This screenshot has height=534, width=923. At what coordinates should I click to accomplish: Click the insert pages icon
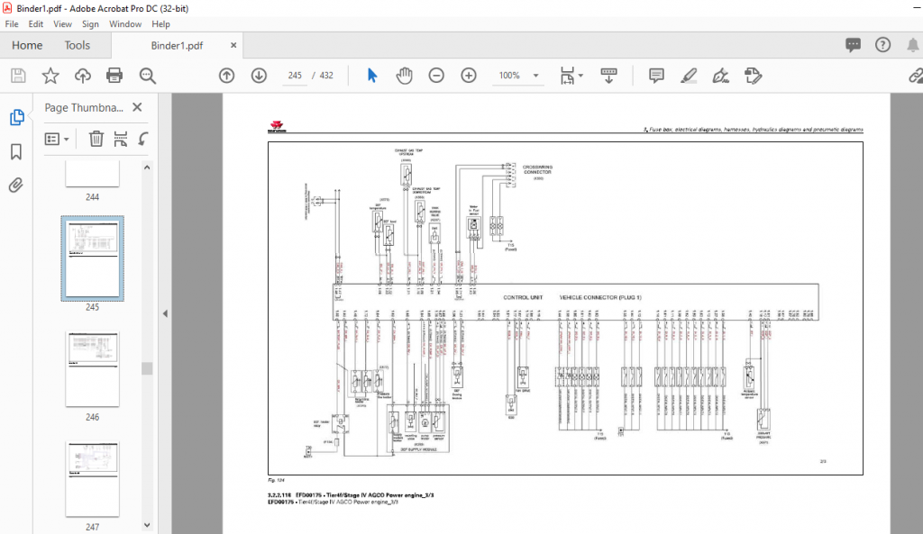pos(121,139)
